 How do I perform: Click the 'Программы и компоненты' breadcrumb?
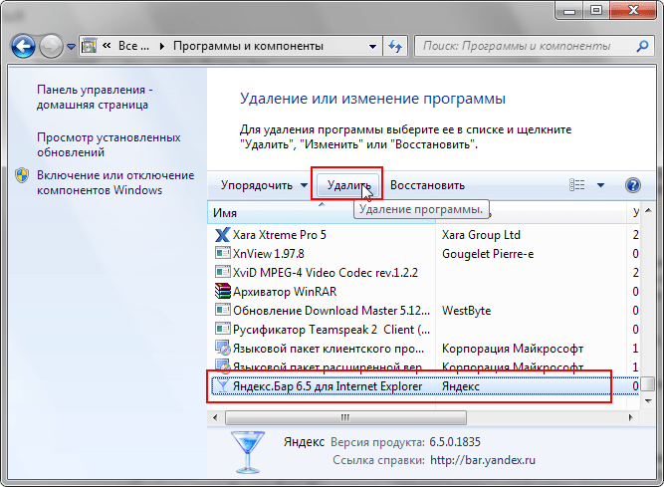pos(248,46)
